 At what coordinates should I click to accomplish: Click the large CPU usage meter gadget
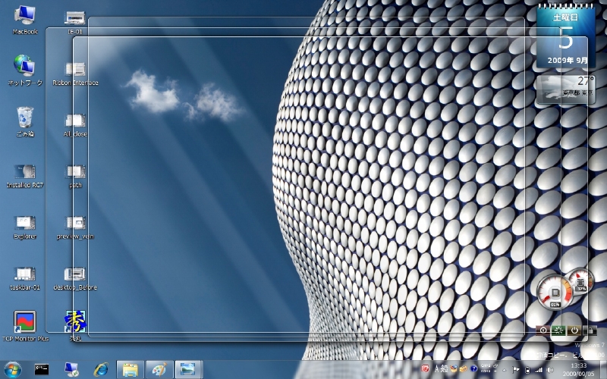tap(555, 293)
